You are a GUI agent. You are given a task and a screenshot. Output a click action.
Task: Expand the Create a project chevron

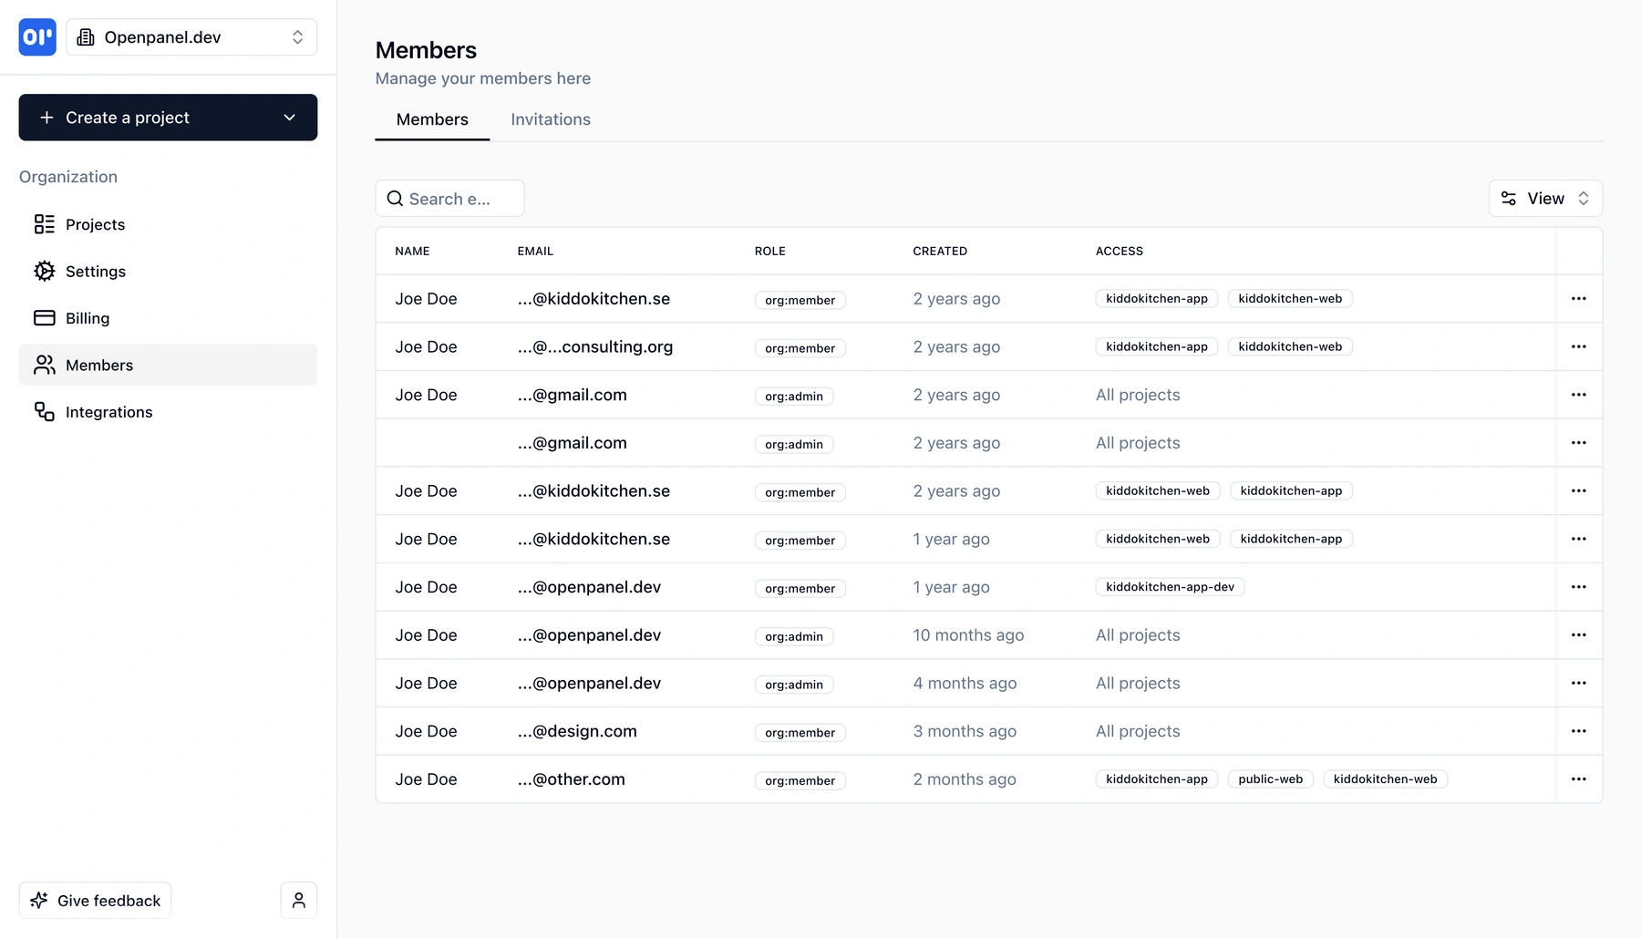click(290, 117)
